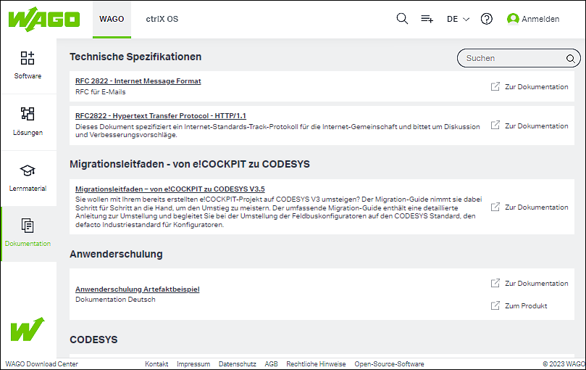Click the 'WAGO Download Center' footer text
The image size is (586, 370).
(x=41, y=364)
